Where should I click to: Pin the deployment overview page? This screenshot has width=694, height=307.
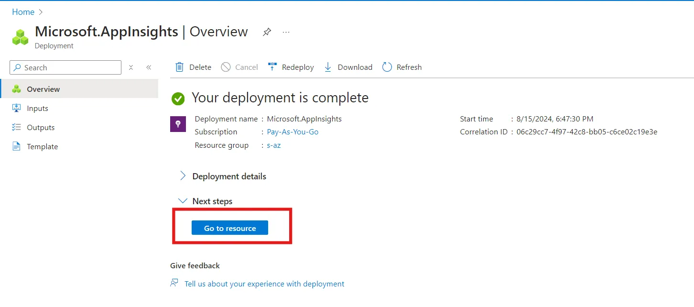[x=267, y=32]
